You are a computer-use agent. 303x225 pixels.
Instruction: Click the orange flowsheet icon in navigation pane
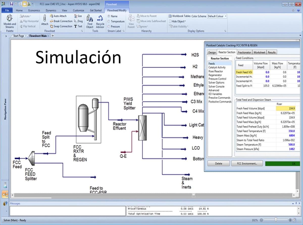[x=5, y=194]
